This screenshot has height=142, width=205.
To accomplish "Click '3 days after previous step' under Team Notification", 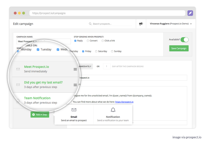I will tap(40, 103).
